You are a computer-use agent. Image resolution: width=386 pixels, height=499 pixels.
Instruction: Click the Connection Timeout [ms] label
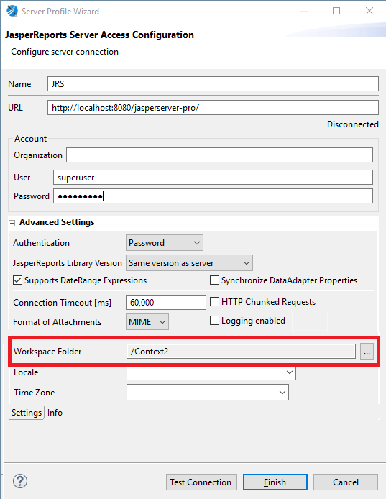62,303
